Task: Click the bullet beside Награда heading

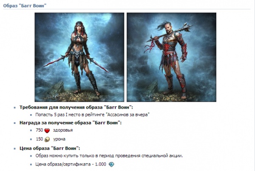Action: pos(15,123)
